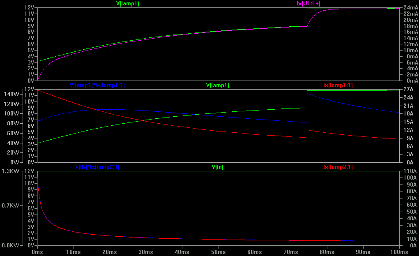Click the 0ms time axis label

tap(37, 252)
